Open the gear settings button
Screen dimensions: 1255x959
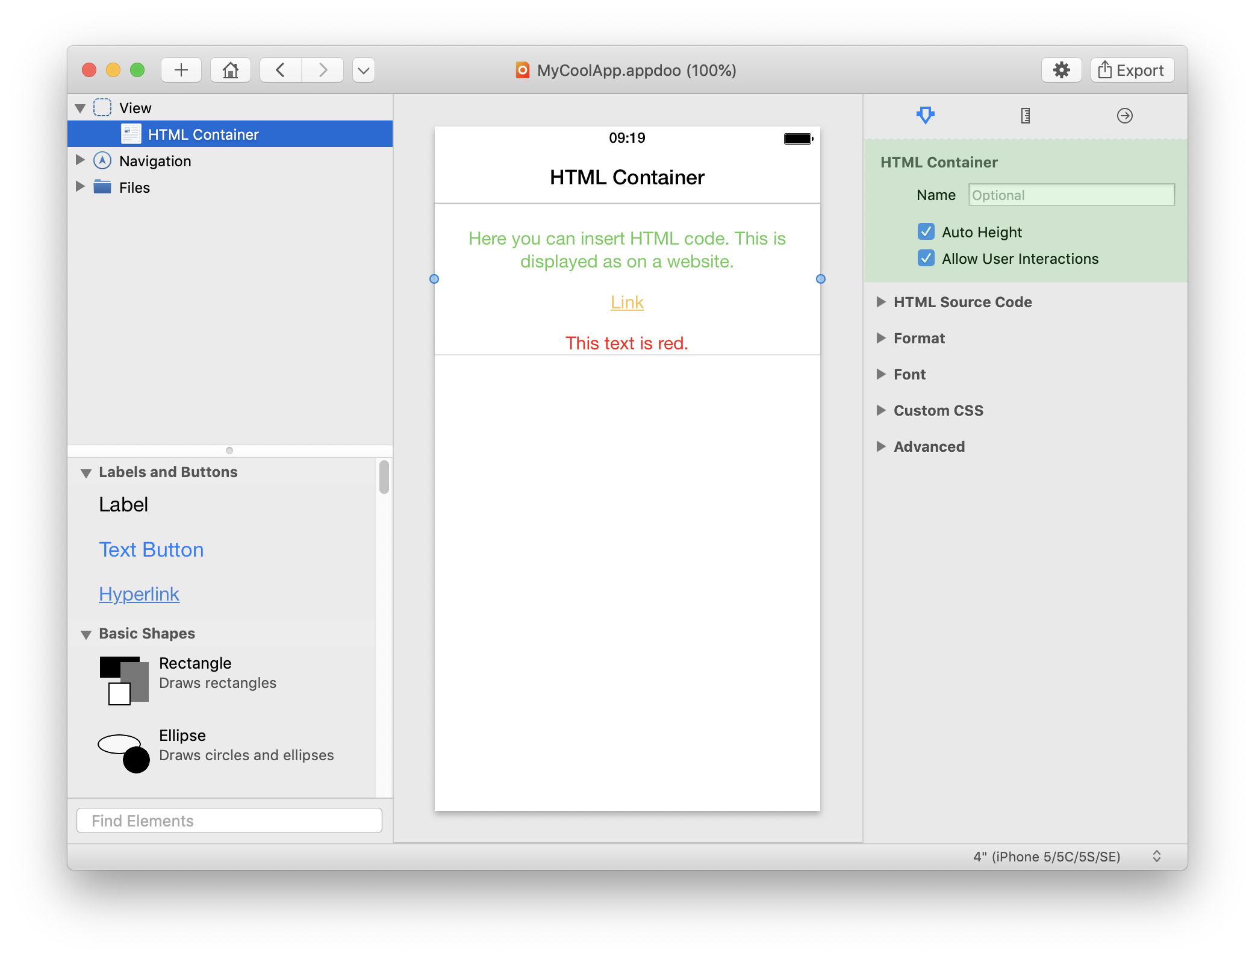point(1061,70)
